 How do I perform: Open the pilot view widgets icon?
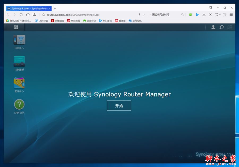tap(230, 27)
